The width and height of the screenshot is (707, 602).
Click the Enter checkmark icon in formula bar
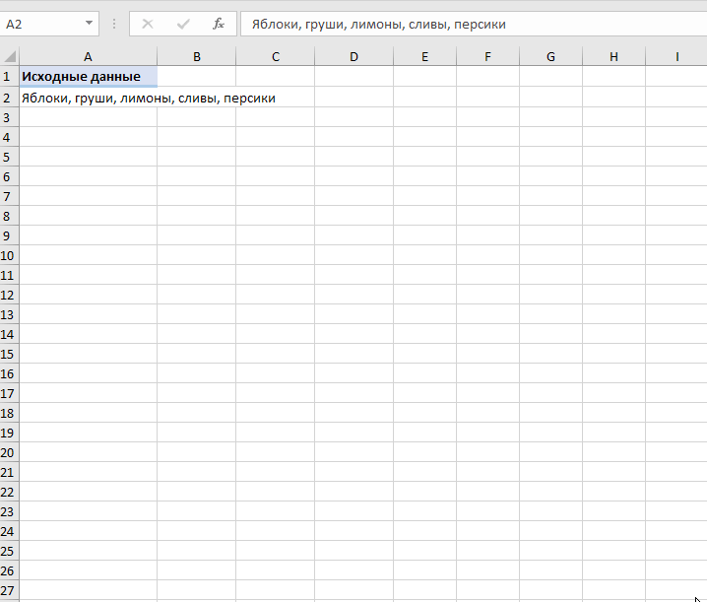(x=183, y=24)
